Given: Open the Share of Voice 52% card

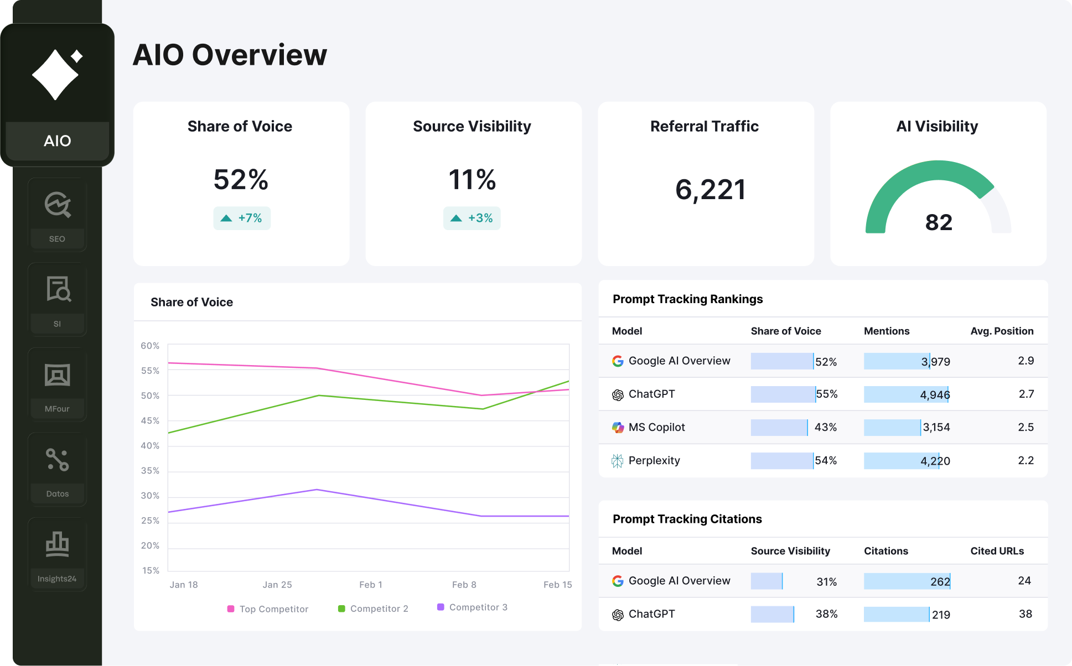Looking at the screenshot, I should point(241,184).
